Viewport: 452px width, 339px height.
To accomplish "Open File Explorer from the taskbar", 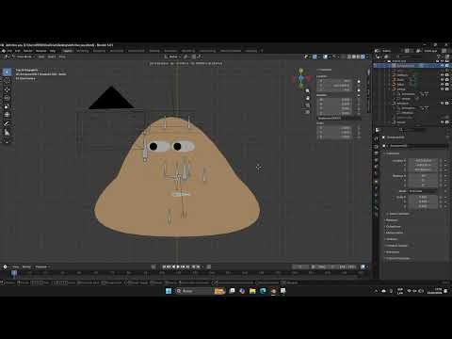I will tap(252, 291).
